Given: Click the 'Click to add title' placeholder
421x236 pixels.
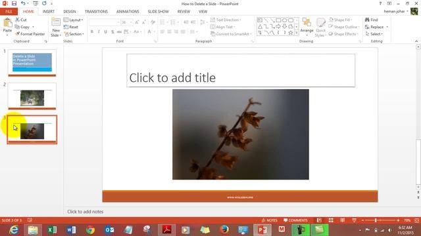Looking at the screenshot, I should coord(241,71).
